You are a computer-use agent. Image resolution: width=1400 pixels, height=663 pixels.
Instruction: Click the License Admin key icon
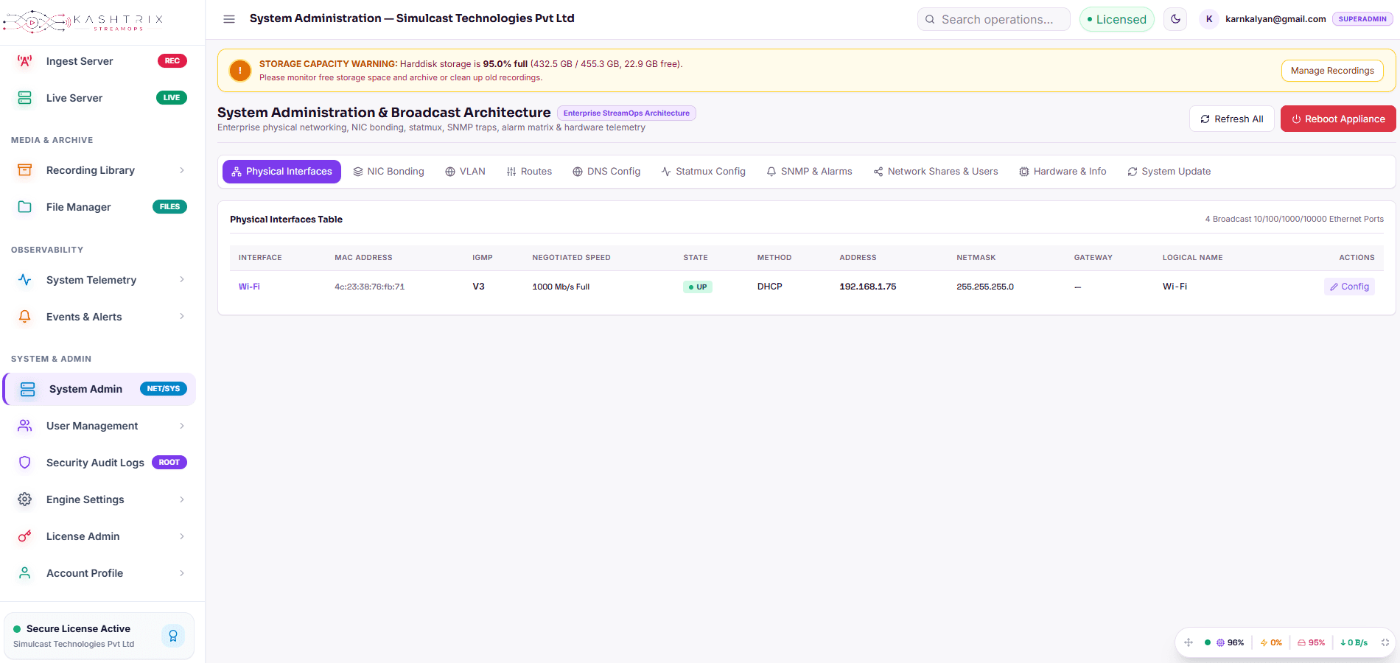(x=25, y=536)
